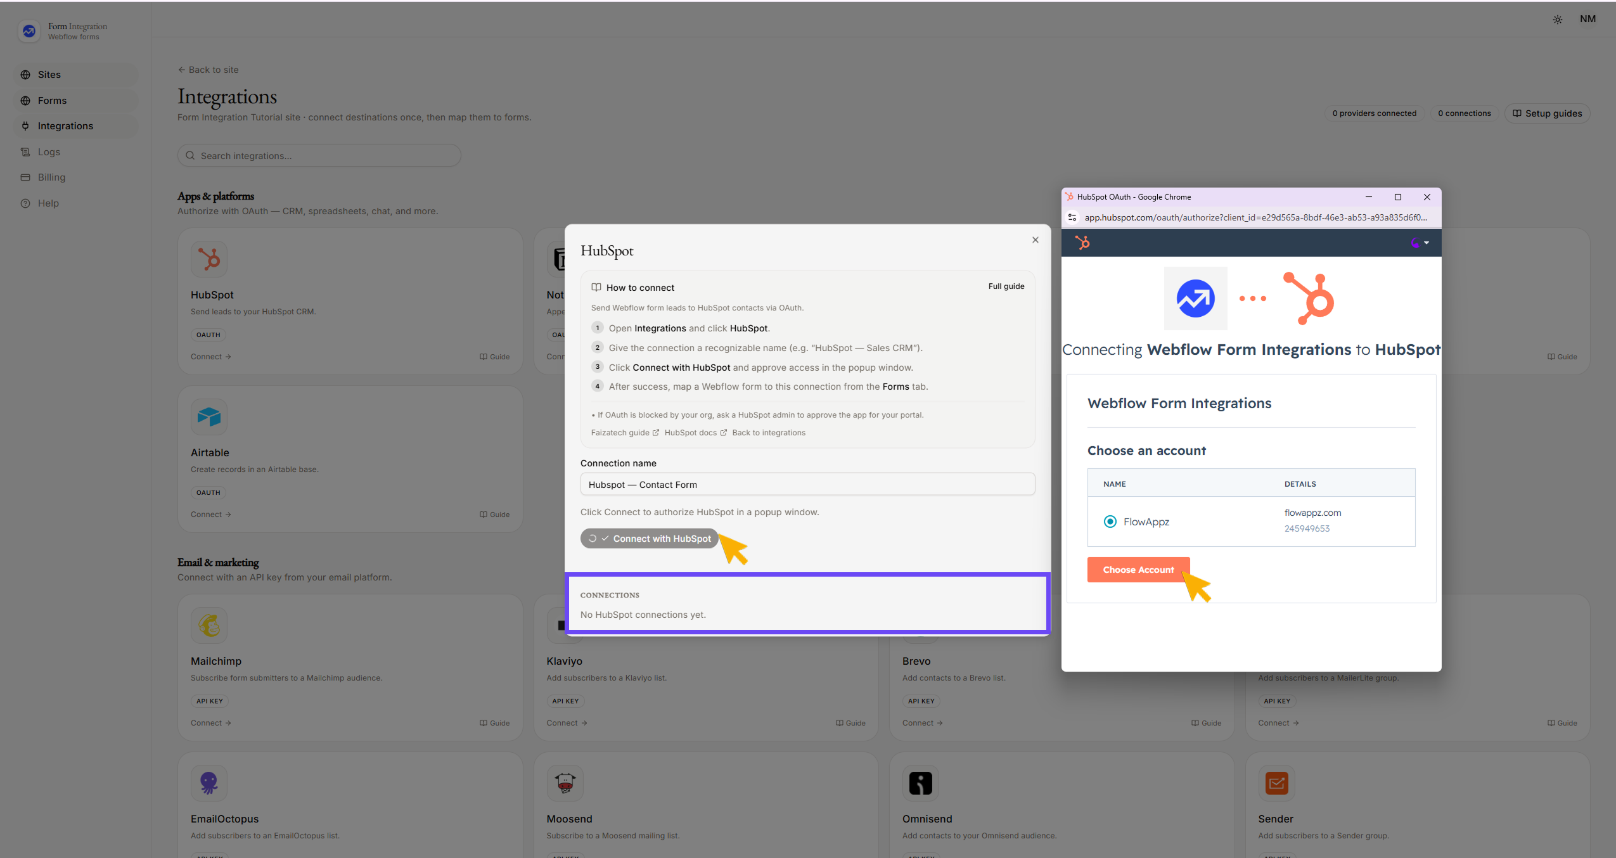
Task: Open Guide link on Airtable card
Action: (494, 515)
